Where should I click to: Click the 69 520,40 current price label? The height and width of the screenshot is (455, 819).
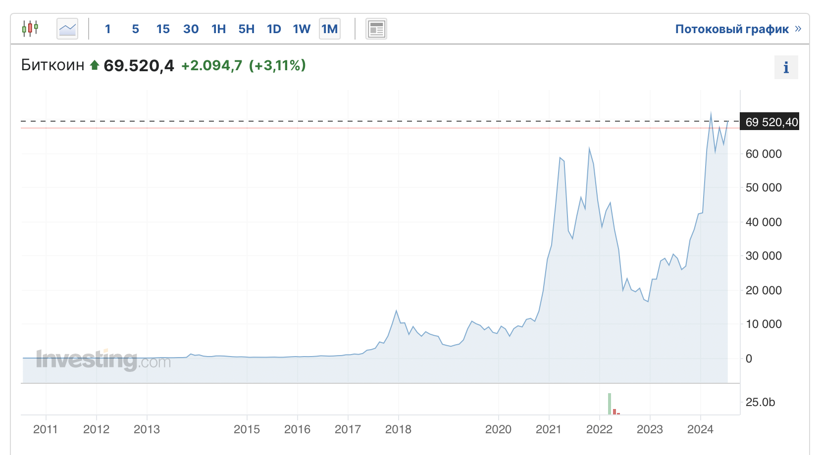click(771, 122)
